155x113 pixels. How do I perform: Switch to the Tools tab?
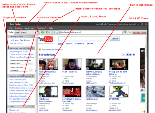(11, 32)
